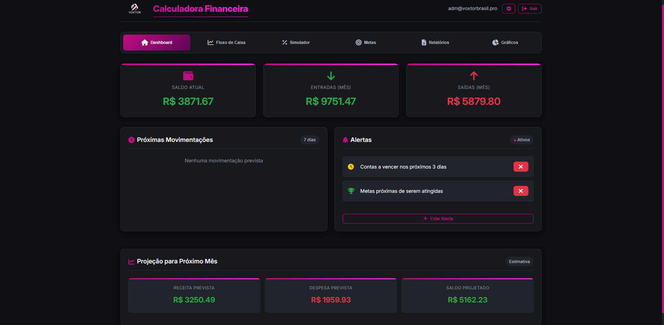Click the chart icon beside Projeção para Próximo Mês
The width and height of the screenshot is (664, 325).
pyautogui.click(x=131, y=261)
